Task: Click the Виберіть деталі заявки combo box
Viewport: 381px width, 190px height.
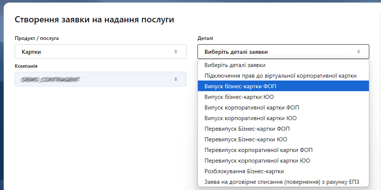Action: 283,52
